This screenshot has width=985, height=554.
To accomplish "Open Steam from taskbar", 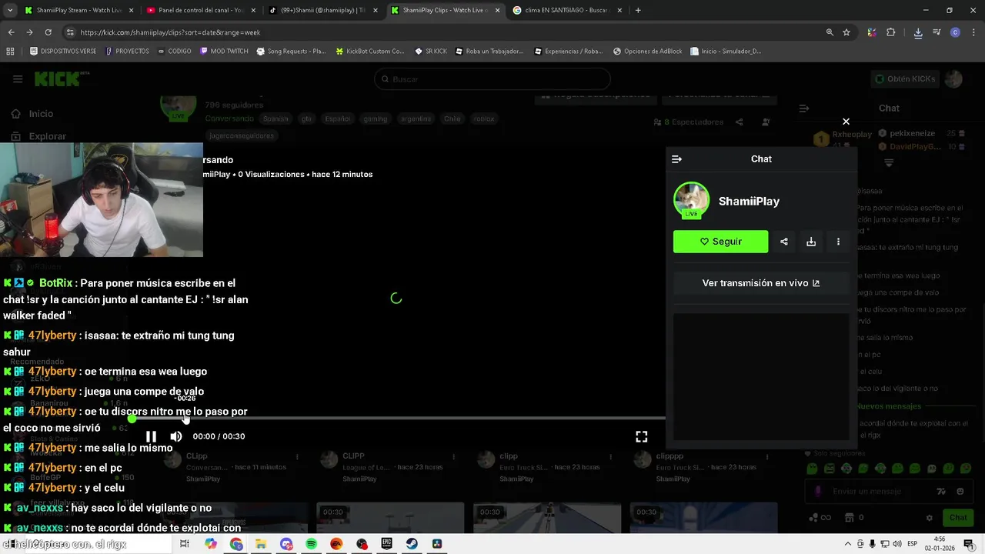I will tap(412, 544).
